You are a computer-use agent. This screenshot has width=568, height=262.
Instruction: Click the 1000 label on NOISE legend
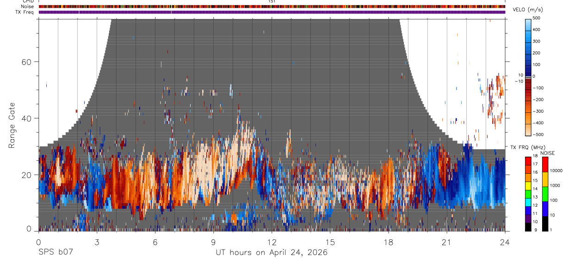pos(555,185)
